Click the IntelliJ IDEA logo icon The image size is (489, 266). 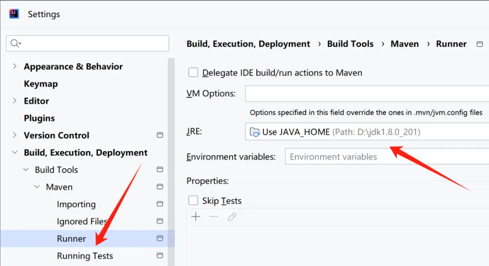[x=14, y=14]
